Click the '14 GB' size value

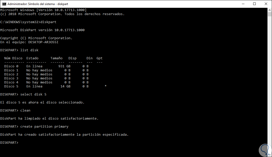coord(65,86)
